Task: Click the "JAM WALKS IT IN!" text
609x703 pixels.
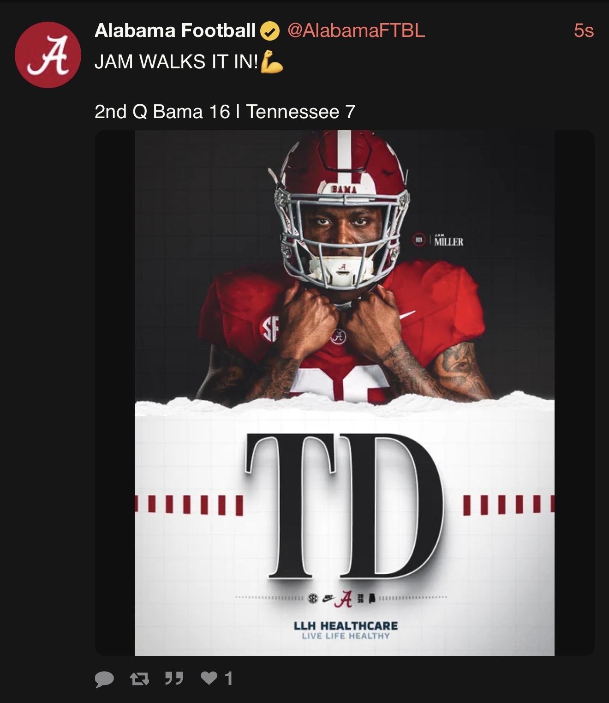Action: coord(176,62)
